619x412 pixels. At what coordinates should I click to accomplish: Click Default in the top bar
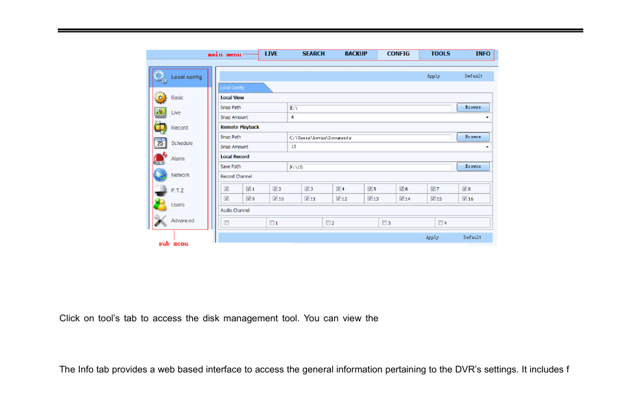[x=473, y=76]
